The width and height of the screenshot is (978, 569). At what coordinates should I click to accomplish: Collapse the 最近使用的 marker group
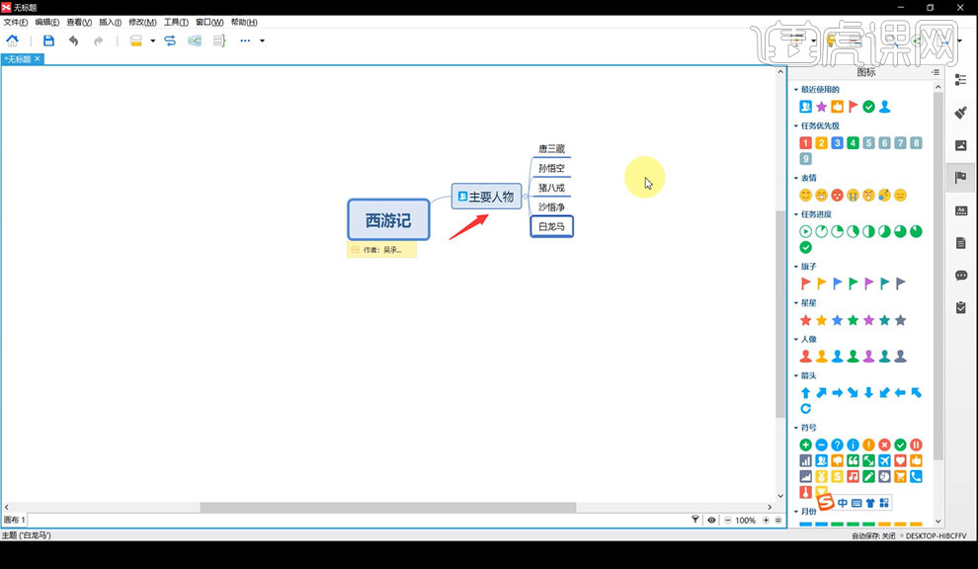pyautogui.click(x=798, y=88)
